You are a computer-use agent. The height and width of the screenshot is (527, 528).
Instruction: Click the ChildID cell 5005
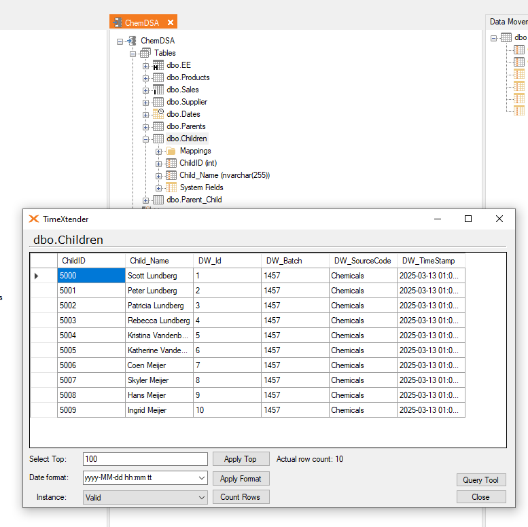pyautogui.click(x=91, y=350)
